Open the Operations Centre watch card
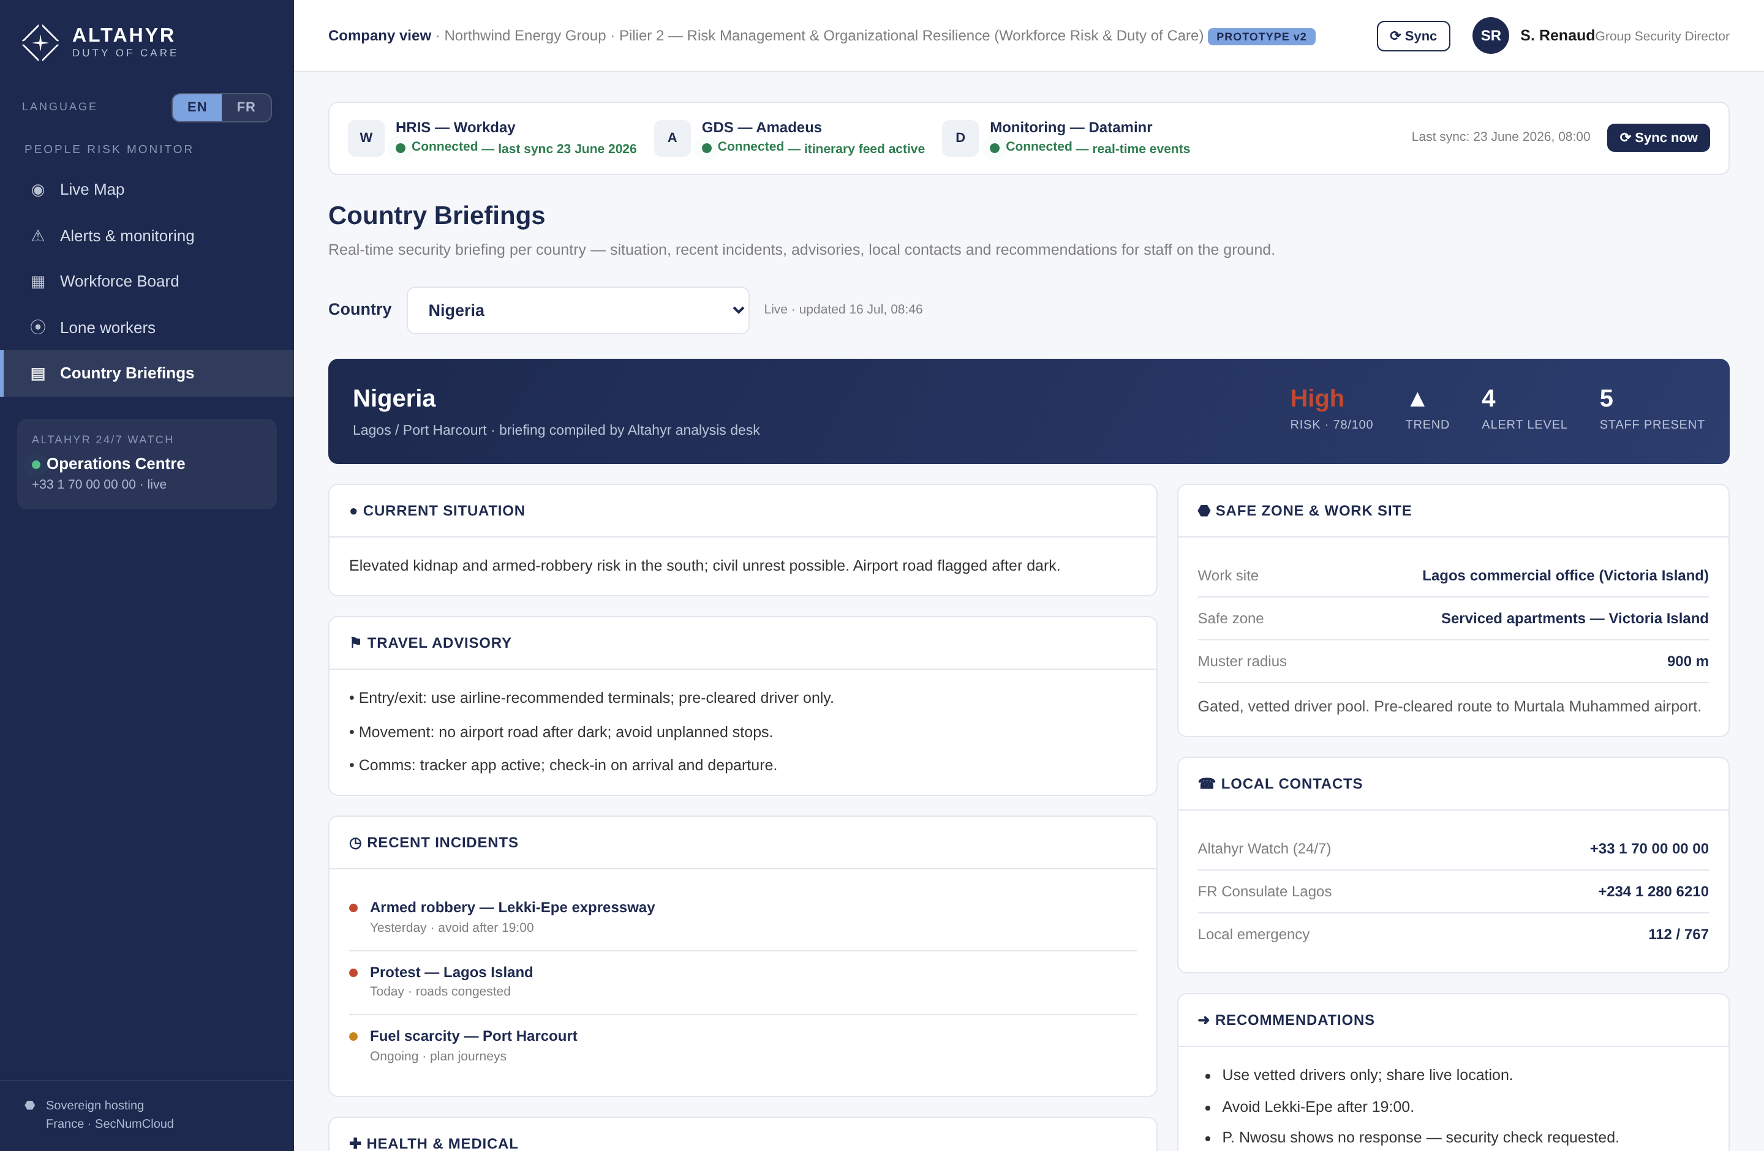1764x1151 pixels. 147,463
